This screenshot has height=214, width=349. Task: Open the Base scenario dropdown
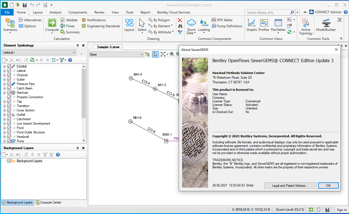(x=117, y=54)
